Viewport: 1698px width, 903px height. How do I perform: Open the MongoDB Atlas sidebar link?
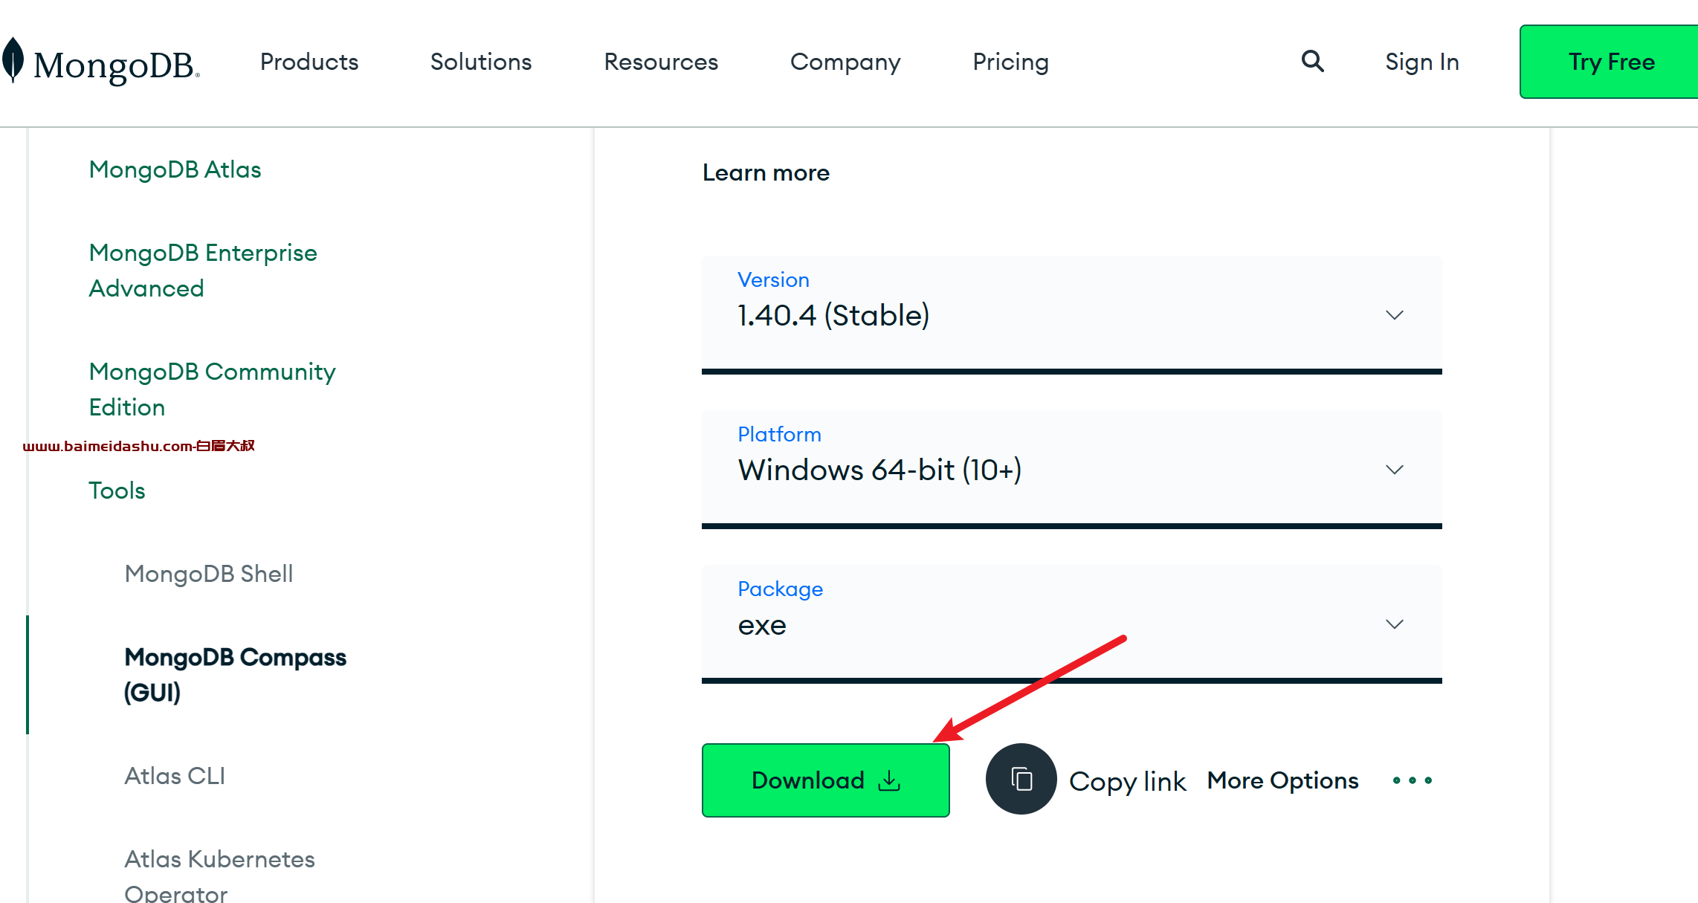pyautogui.click(x=175, y=169)
